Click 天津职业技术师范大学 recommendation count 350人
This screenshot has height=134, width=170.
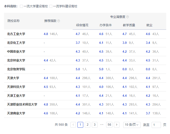coord(54,105)
